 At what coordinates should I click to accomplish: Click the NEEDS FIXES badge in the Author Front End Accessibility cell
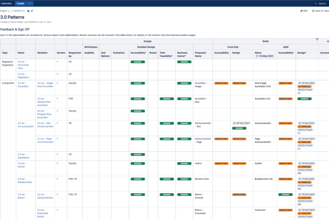[x=222, y=164]
